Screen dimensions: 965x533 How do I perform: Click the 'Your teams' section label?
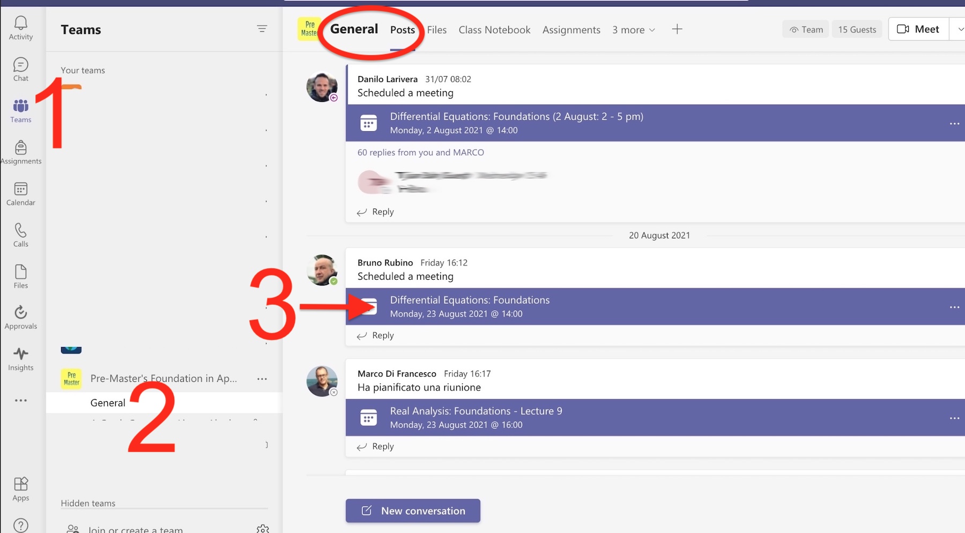pos(83,70)
